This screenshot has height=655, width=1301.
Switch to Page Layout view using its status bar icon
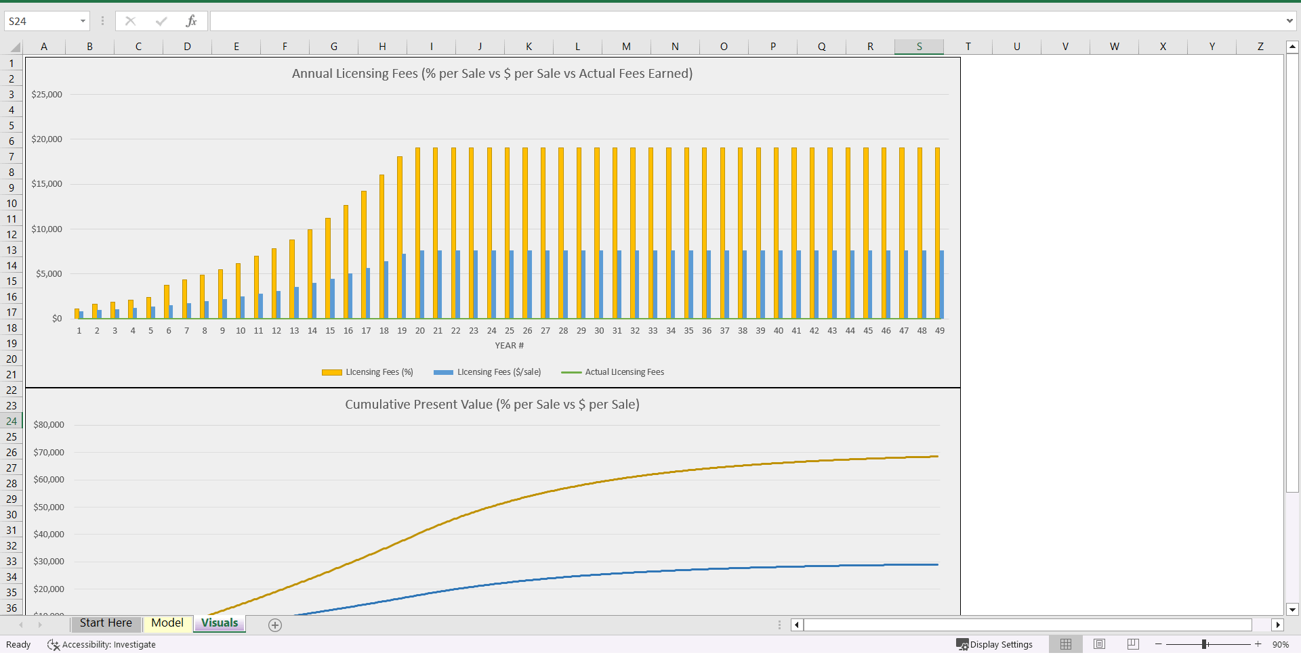click(1099, 644)
